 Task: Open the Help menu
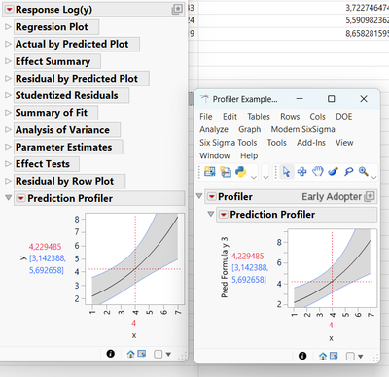(249, 155)
